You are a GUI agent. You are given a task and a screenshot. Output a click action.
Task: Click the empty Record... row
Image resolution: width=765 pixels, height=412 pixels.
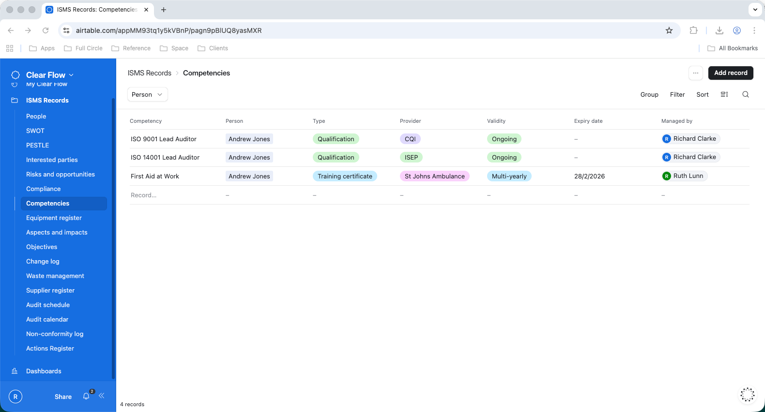click(x=143, y=195)
